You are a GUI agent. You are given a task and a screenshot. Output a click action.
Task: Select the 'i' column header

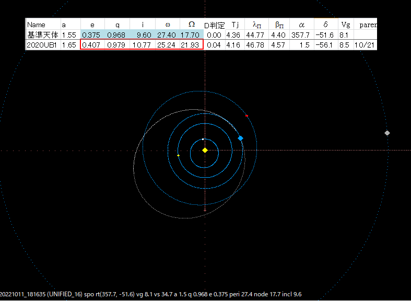[143, 25]
